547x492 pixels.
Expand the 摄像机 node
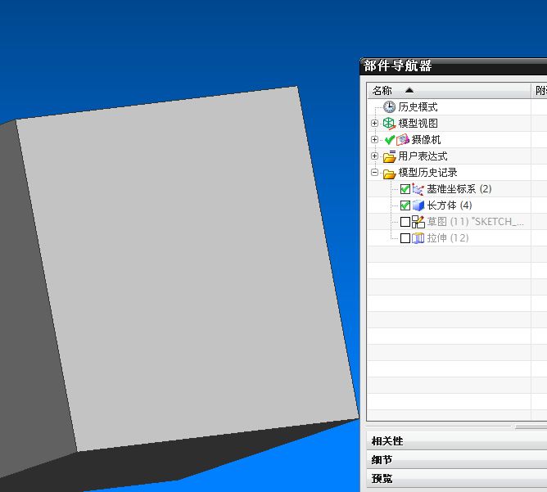375,139
